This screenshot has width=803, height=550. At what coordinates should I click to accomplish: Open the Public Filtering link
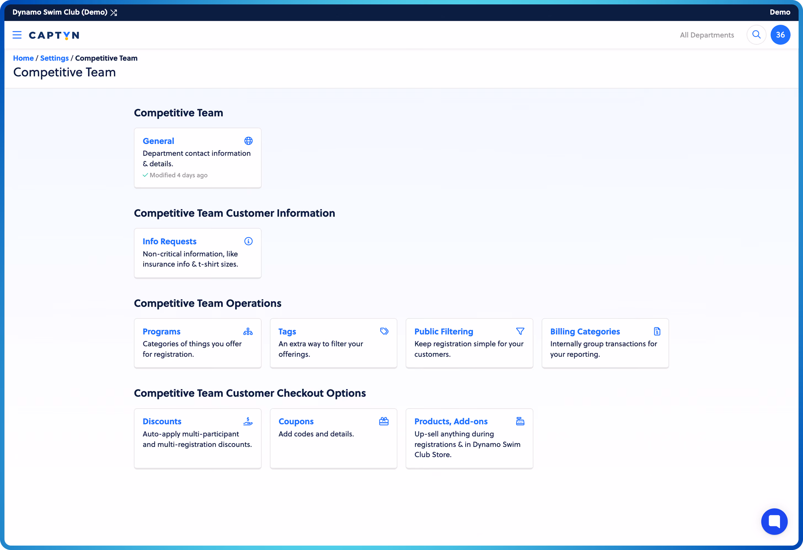tap(444, 331)
